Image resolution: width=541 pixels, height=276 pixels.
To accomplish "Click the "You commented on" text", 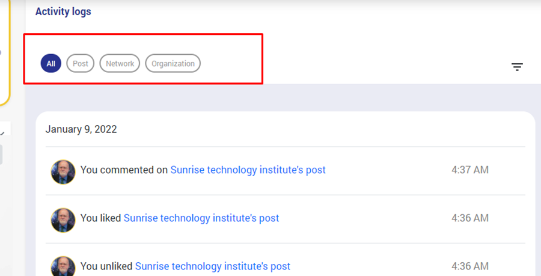I will pos(124,170).
